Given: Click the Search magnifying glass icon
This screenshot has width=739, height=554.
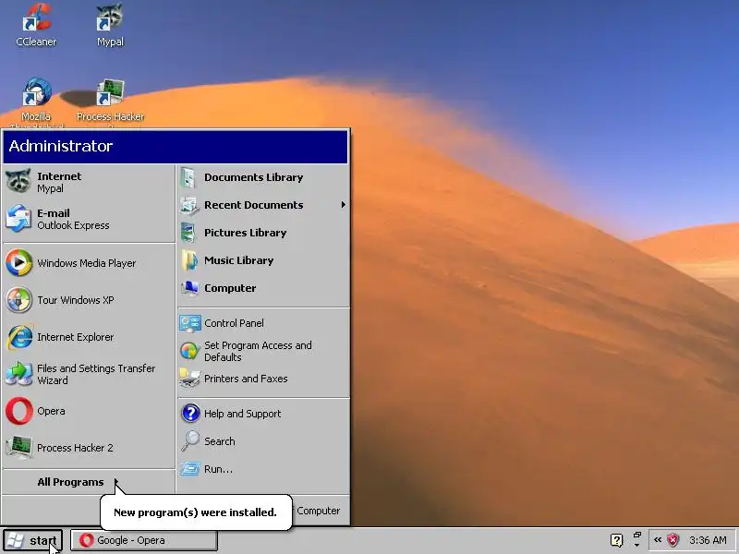Looking at the screenshot, I should coord(190,441).
